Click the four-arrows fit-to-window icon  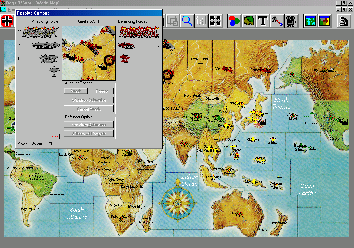click(215, 21)
